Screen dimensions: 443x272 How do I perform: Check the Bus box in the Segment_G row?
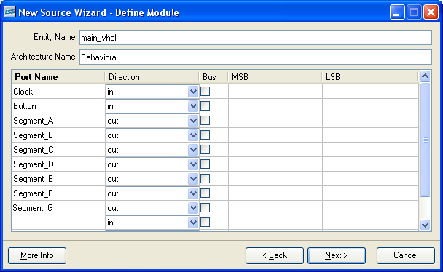(205, 208)
